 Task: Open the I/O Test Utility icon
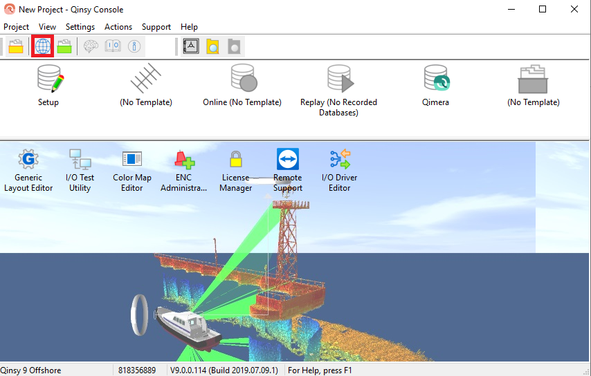[80, 159]
